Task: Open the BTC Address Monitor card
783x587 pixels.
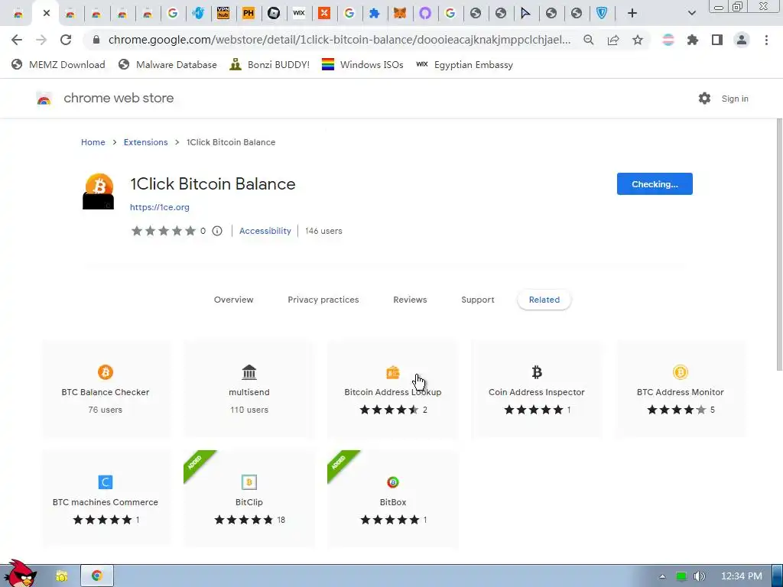Action: [x=680, y=389]
